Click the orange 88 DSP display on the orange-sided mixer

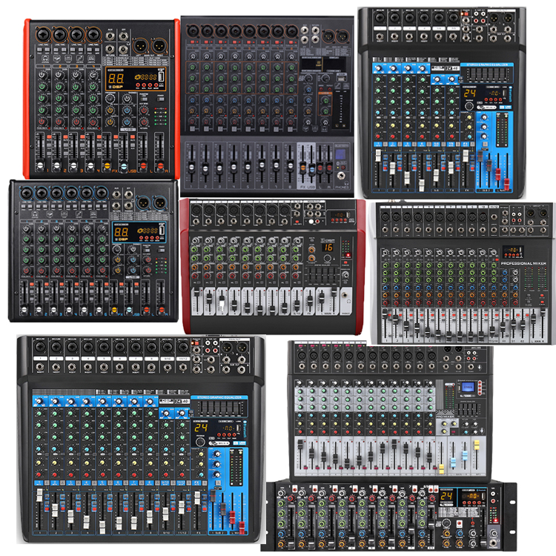(x=136, y=79)
